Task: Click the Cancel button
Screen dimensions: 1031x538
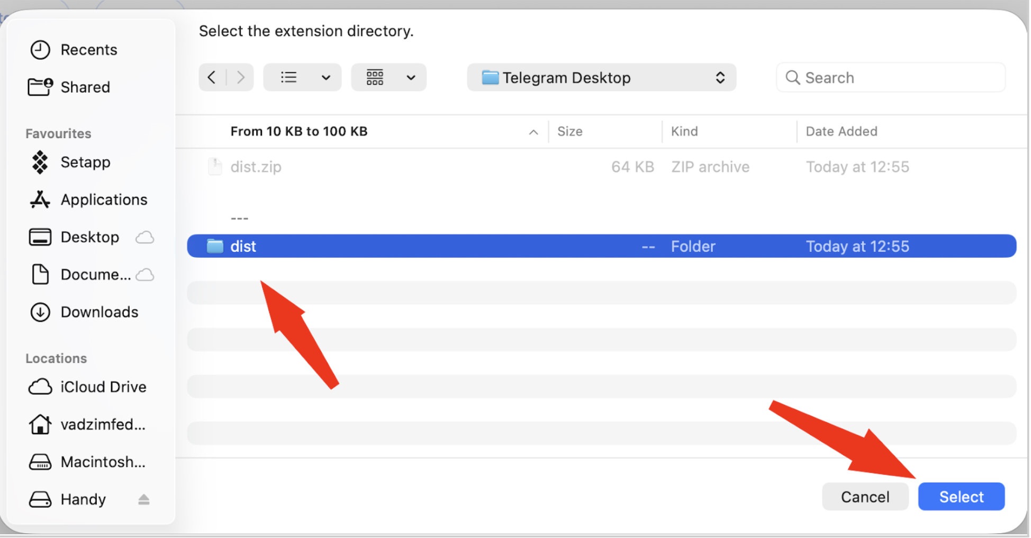Action: coord(865,497)
